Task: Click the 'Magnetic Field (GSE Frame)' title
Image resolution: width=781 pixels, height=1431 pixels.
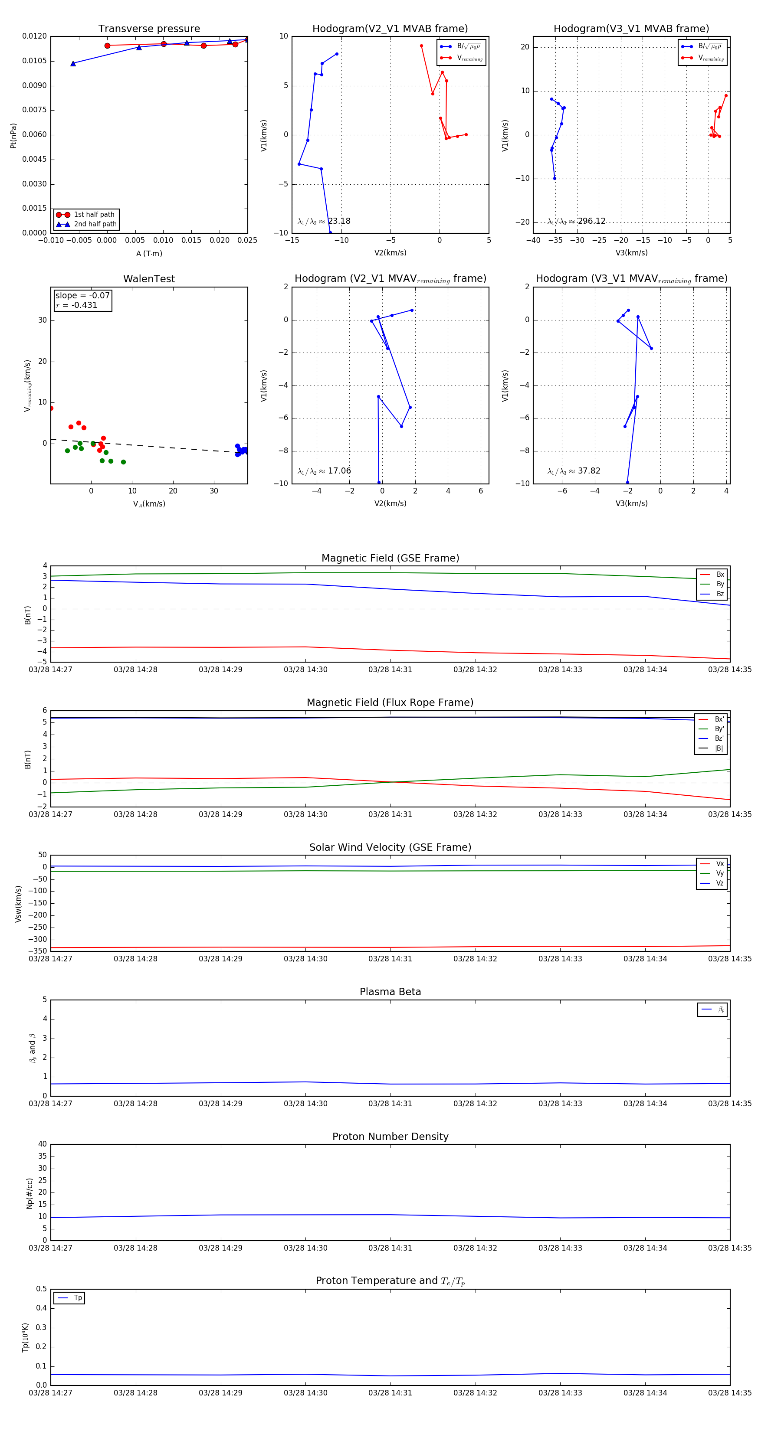Action: pos(390,558)
